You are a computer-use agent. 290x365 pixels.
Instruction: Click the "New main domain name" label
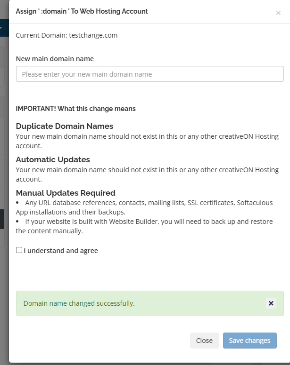(x=55, y=59)
